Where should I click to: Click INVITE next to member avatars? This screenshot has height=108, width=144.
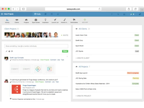tap(65, 35)
